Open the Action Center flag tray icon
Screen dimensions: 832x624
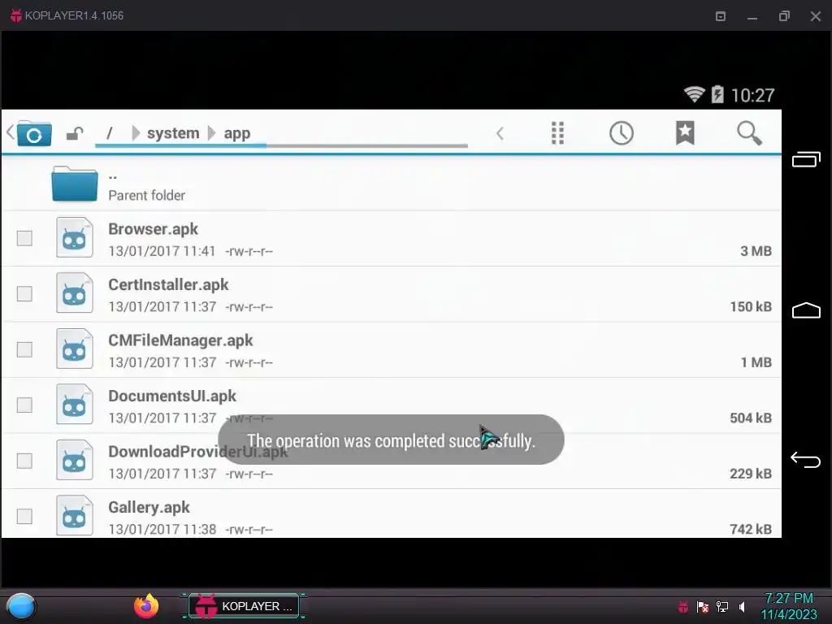point(703,606)
